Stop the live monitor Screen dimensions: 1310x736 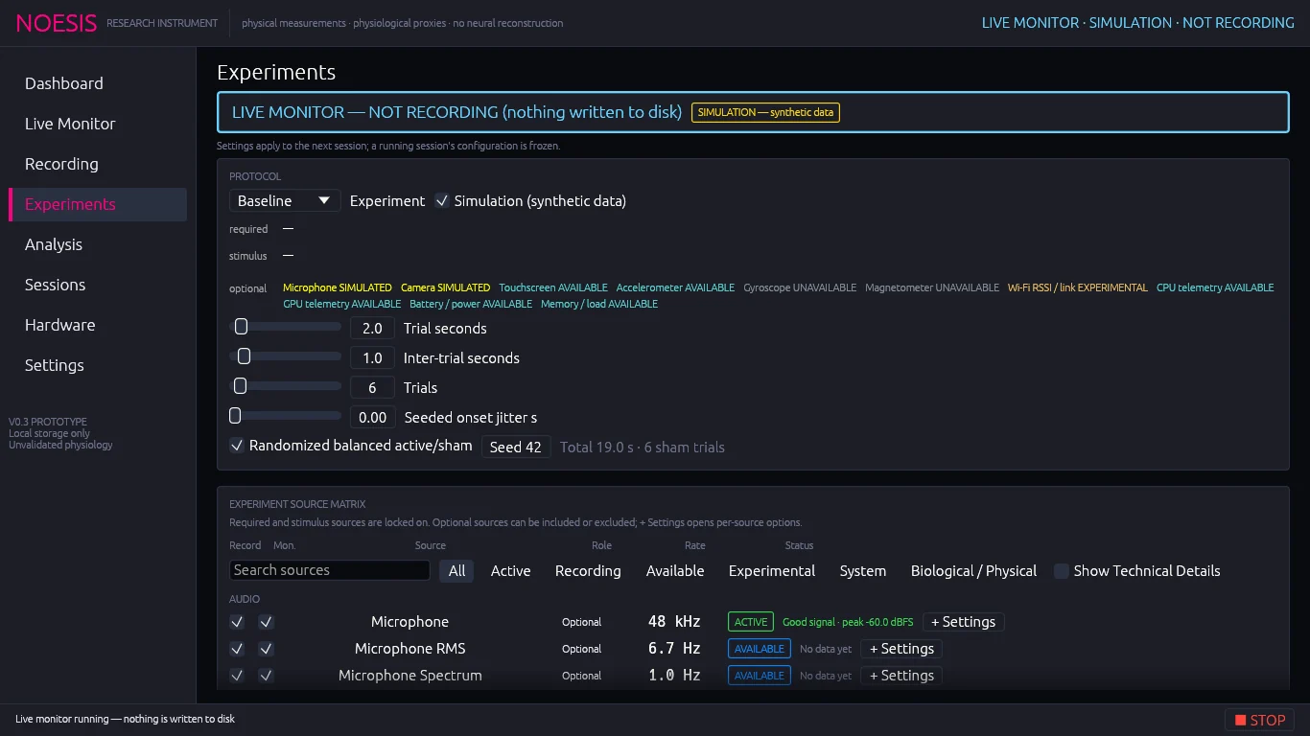[x=1259, y=720]
